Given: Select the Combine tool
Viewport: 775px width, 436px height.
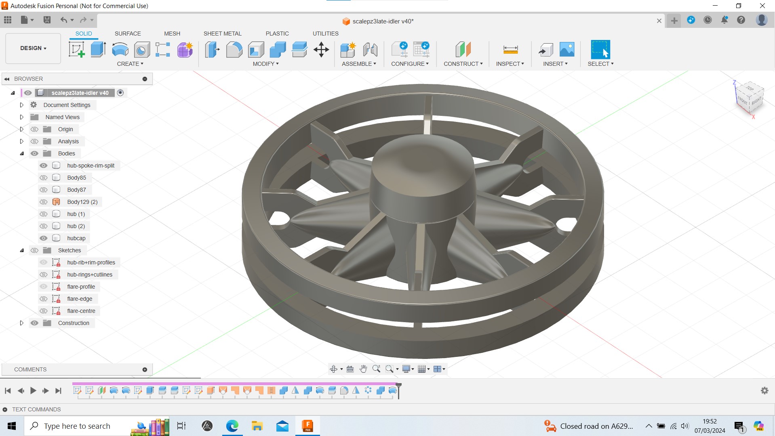Looking at the screenshot, I should (278, 50).
